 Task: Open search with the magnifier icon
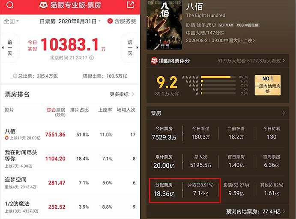point(10,5)
